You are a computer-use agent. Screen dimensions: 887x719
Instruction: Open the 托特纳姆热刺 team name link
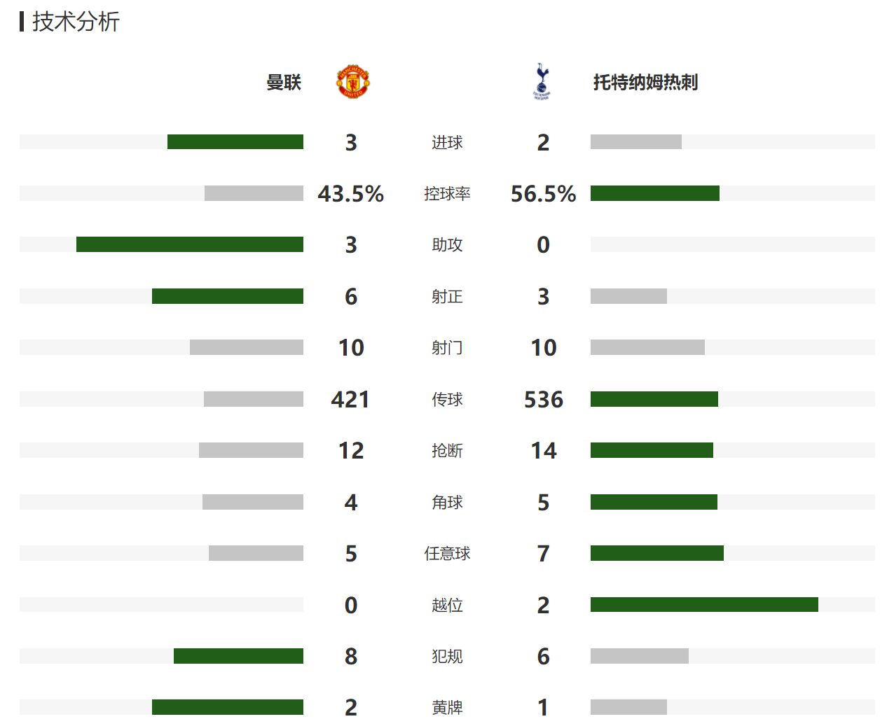pyautogui.click(x=645, y=83)
